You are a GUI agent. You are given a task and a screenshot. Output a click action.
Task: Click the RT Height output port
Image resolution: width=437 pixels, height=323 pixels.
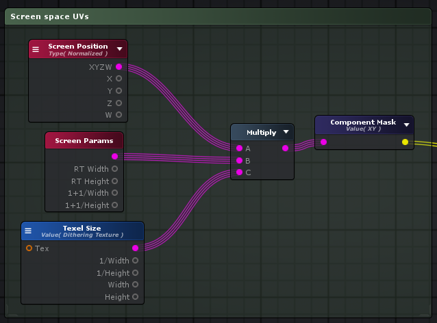coord(115,181)
